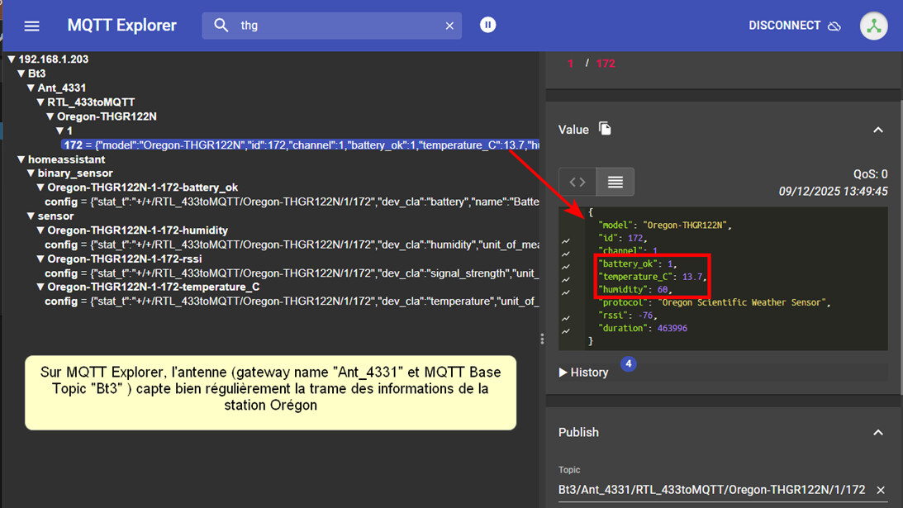Collapse the homeassistant tree node

tap(22, 159)
